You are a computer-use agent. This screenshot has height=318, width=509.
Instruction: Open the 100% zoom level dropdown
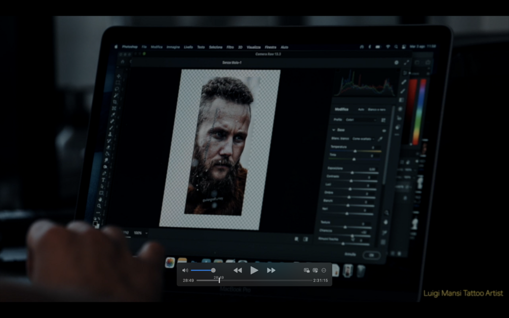140,232
